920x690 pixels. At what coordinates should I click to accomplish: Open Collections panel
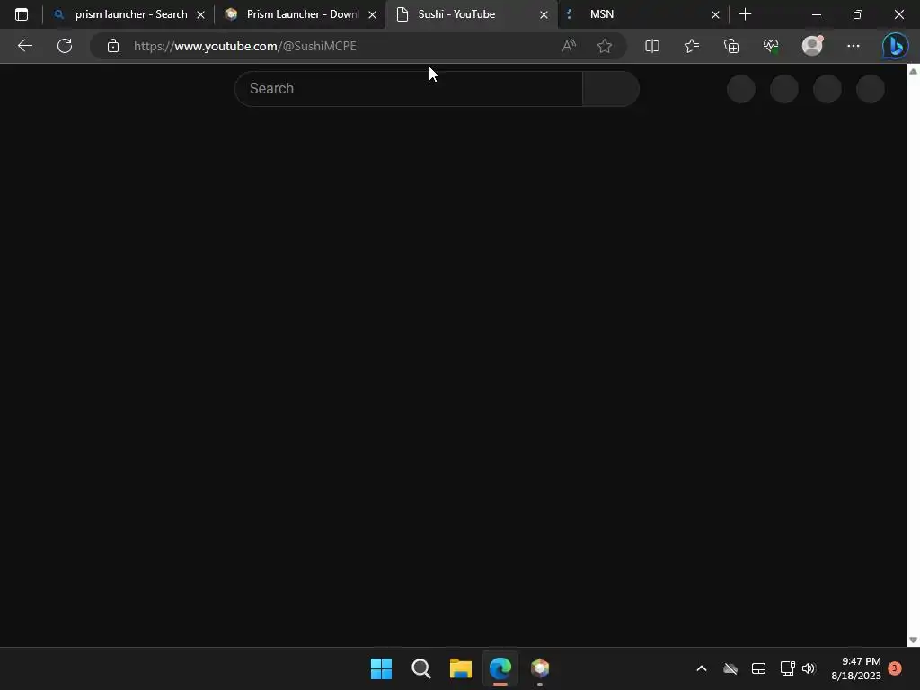[731, 46]
